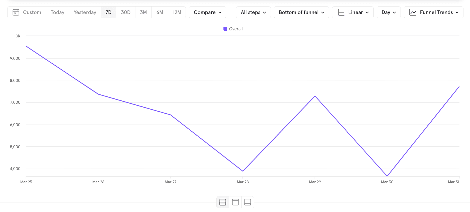
Task: Click the Mar 29 peak data point
Action: point(315,96)
